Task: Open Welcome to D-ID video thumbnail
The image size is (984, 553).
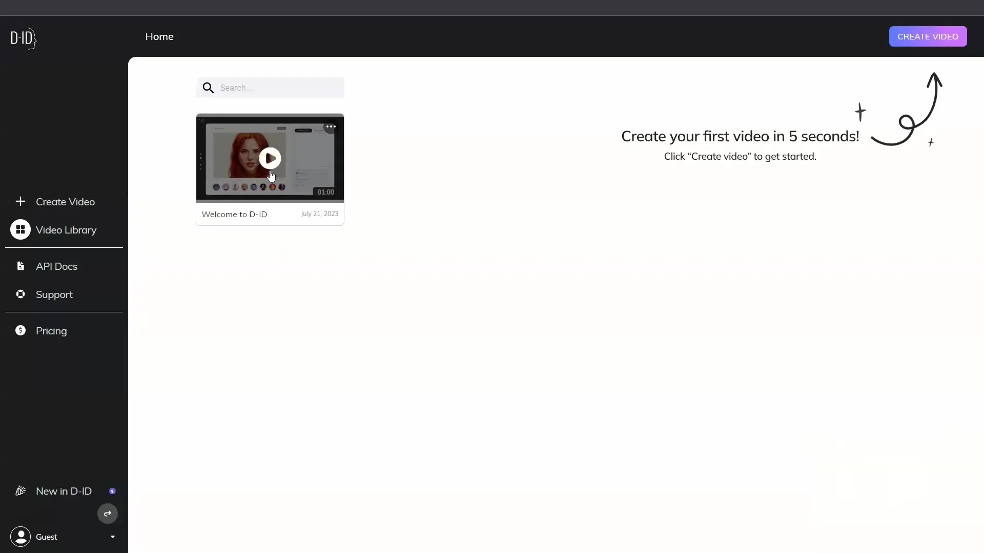Action: tap(270, 158)
